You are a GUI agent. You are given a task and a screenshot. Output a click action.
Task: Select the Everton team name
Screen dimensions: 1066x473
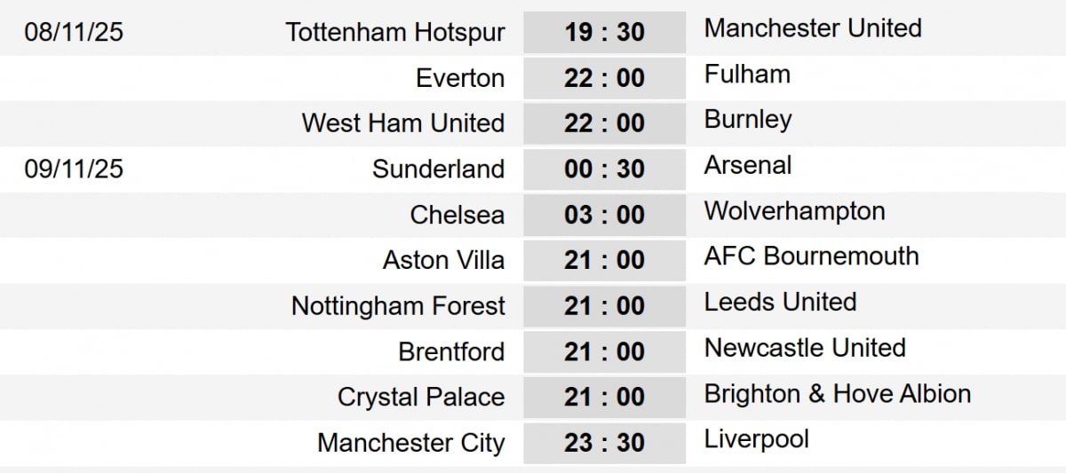(x=460, y=78)
